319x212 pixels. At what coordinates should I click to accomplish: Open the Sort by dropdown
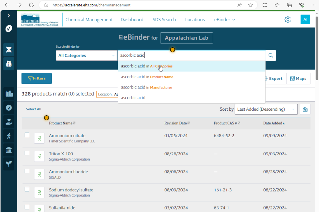pyautogui.click(x=266, y=109)
